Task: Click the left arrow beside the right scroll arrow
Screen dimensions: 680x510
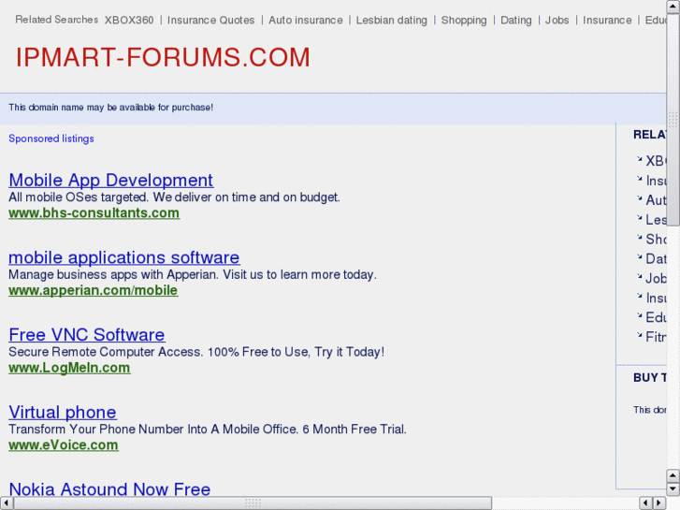Action: tap(646, 503)
